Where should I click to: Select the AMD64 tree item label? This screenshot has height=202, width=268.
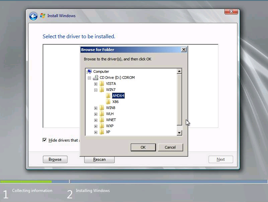(118, 96)
